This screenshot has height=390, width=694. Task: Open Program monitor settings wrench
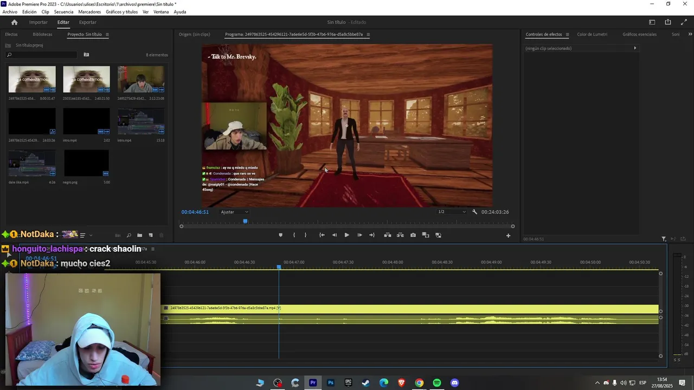pyautogui.click(x=475, y=212)
